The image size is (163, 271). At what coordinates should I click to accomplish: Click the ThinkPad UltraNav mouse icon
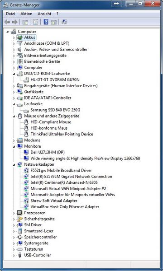26,134
